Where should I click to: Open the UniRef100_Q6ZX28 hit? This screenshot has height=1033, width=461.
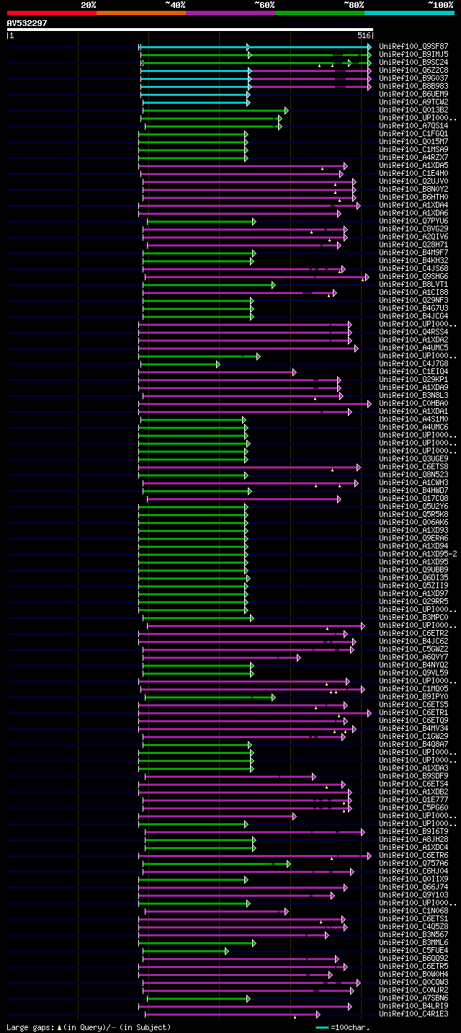pos(413,71)
